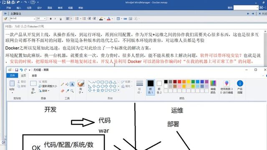This screenshot has width=267, height=150.
Task: Undo in Paint using the blue arrow
Action: (21, 70)
